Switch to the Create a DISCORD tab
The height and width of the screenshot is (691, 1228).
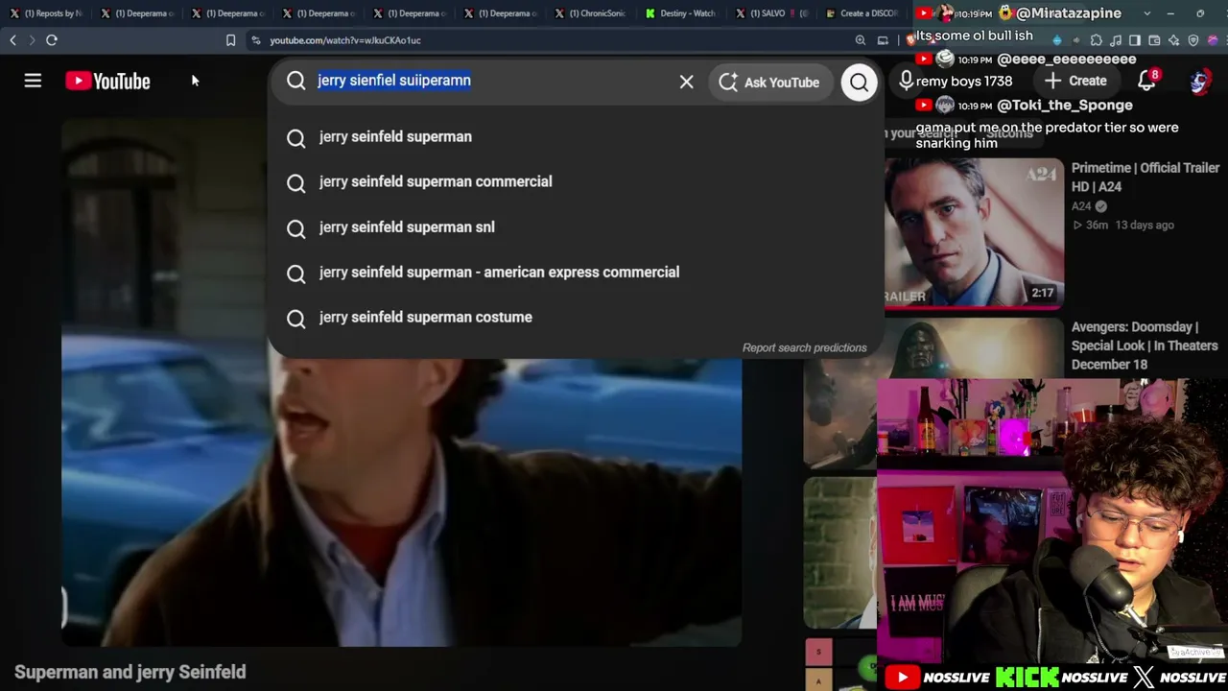point(862,13)
